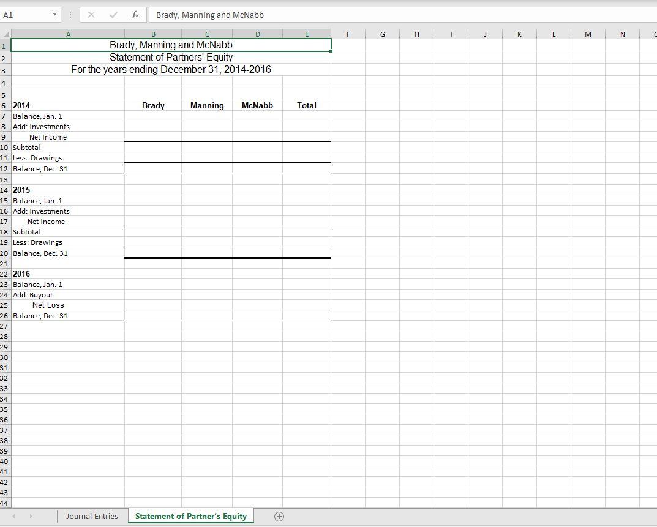This screenshot has width=657, height=527.
Task: Select column E header
Action: pyautogui.click(x=307, y=34)
